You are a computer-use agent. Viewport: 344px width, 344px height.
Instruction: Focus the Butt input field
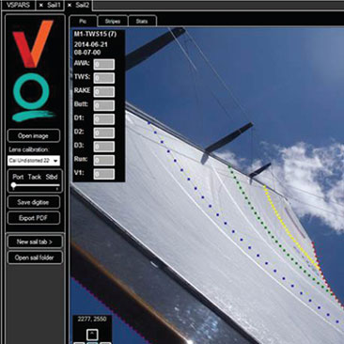tap(104, 105)
